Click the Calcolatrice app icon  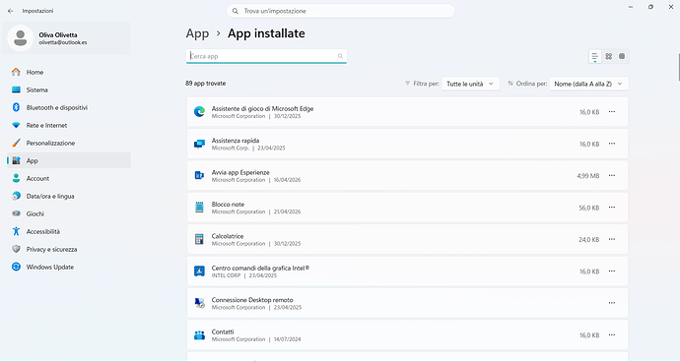click(x=199, y=239)
